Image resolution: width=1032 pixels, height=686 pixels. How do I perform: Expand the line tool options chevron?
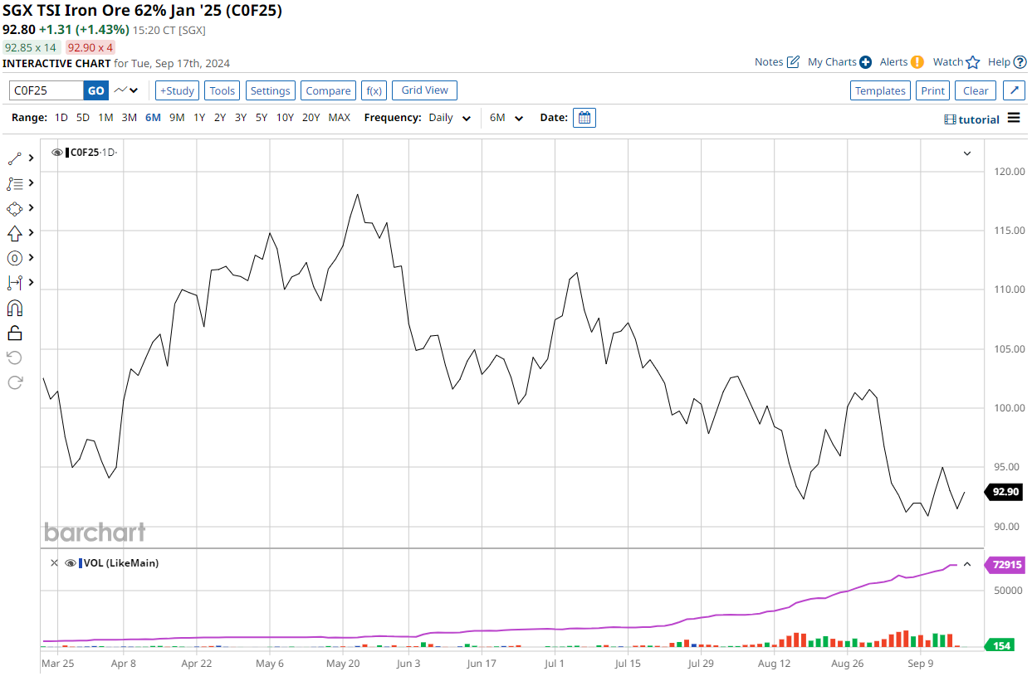tap(32, 158)
